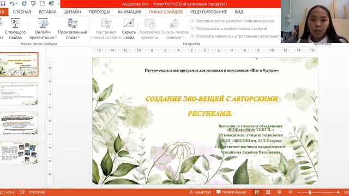
Task: Start slideshow from the quick access toolbar icon
Action: [x=33, y=4]
